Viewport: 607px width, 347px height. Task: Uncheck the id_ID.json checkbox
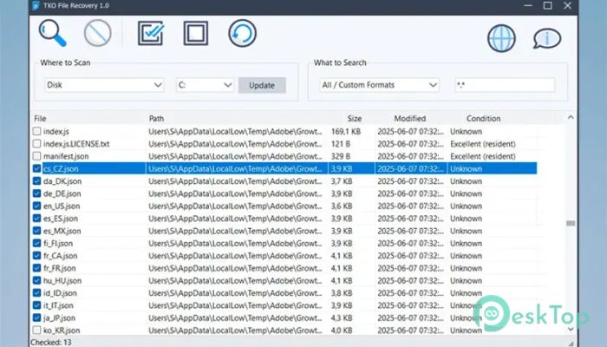tap(36, 293)
